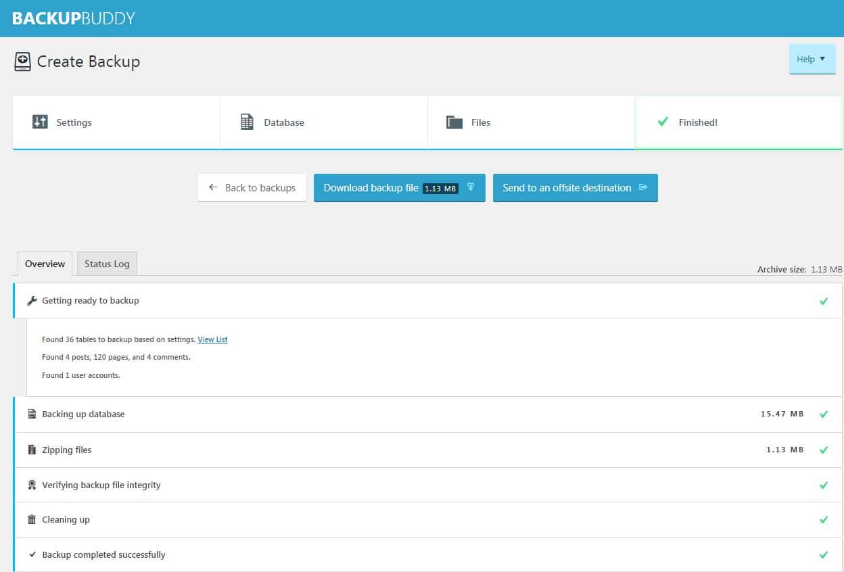Open the Help dropdown
Image resolution: width=844 pixels, height=572 pixels.
pyautogui.click(x=812, y=59)
